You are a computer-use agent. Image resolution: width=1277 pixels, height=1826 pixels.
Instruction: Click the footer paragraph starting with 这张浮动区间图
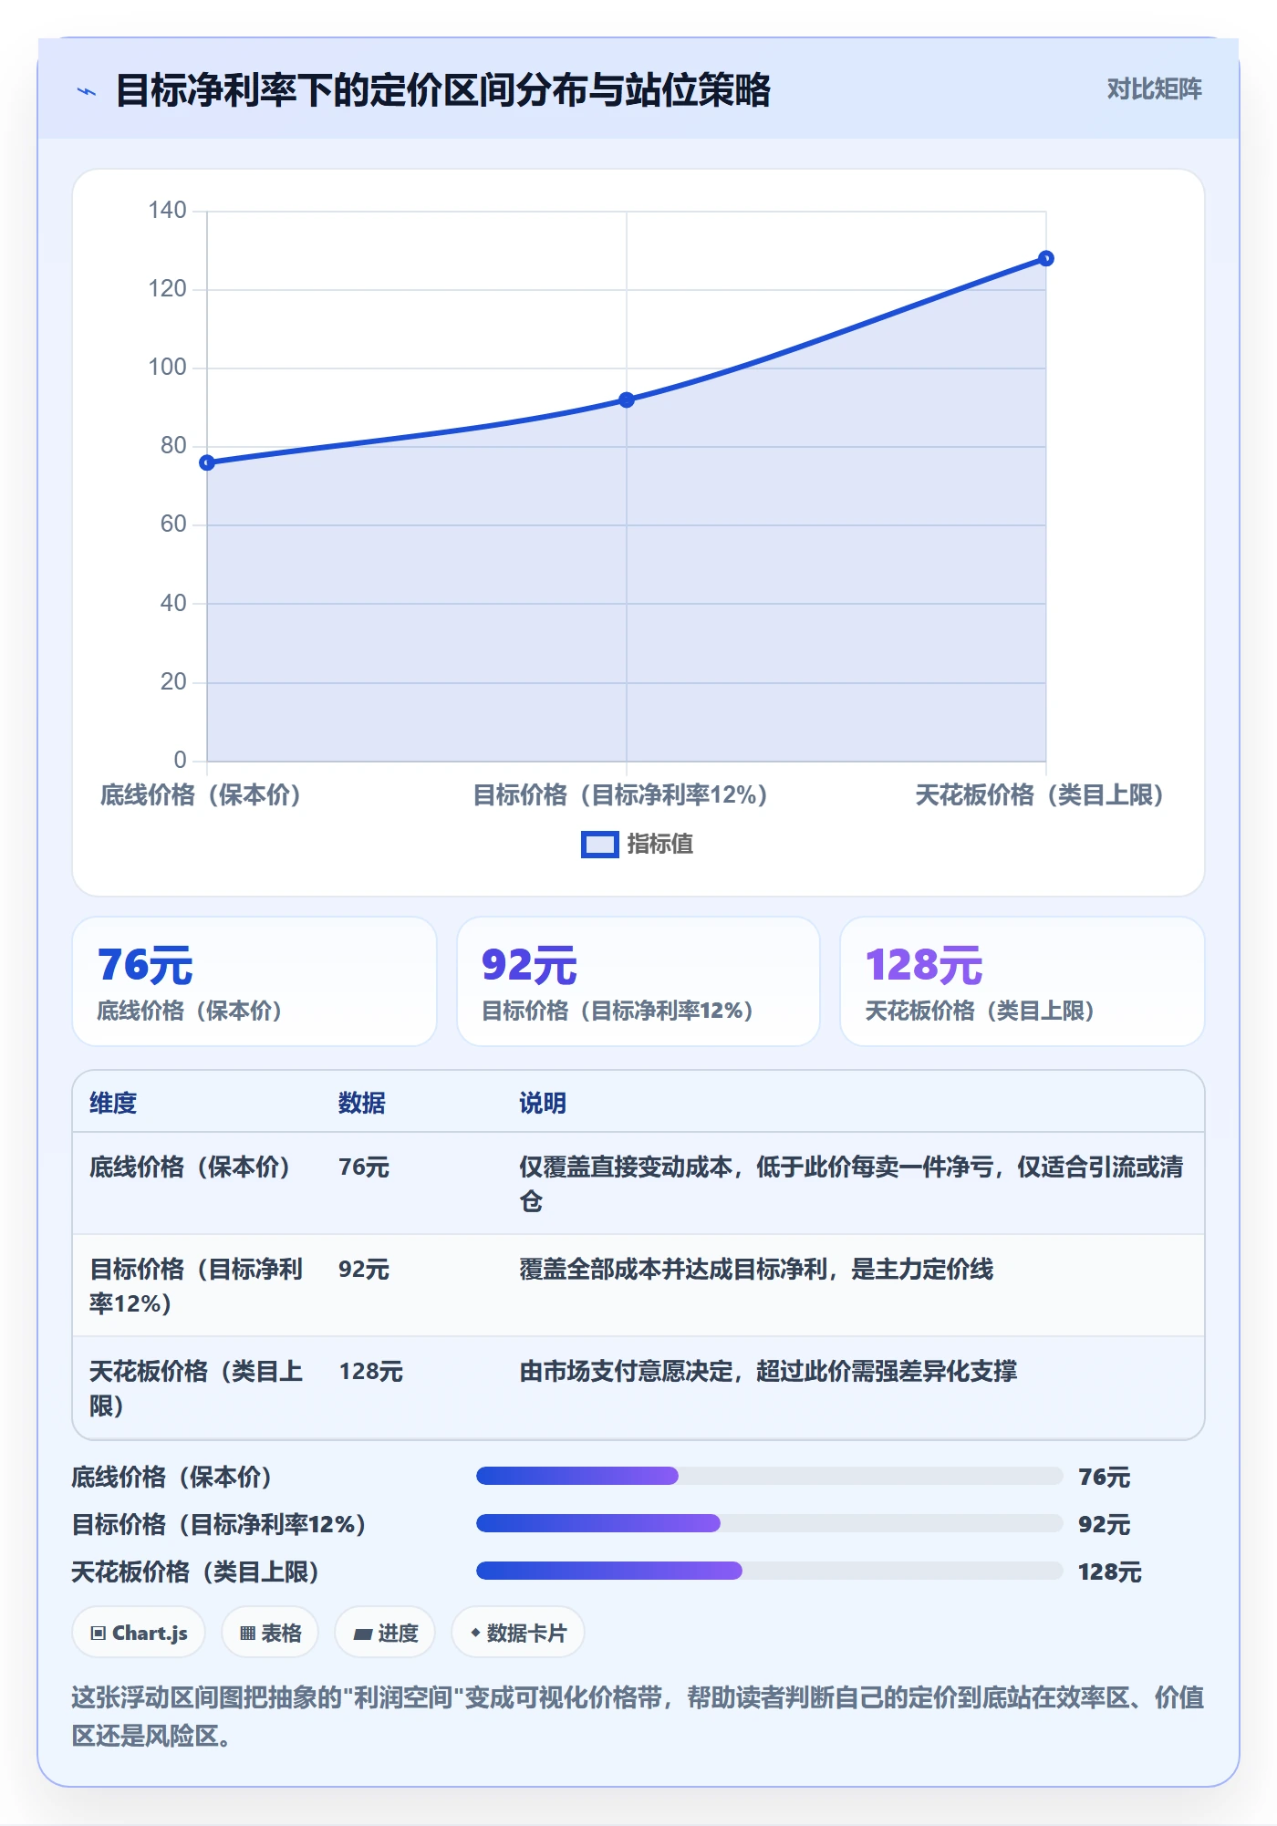tap(638, 1716)
